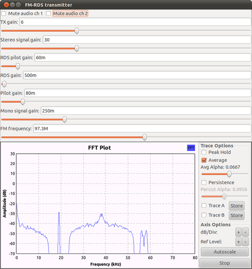Focus the TX gain input field
The height and width of the screenshot is (269, 252).
point(135,22)
